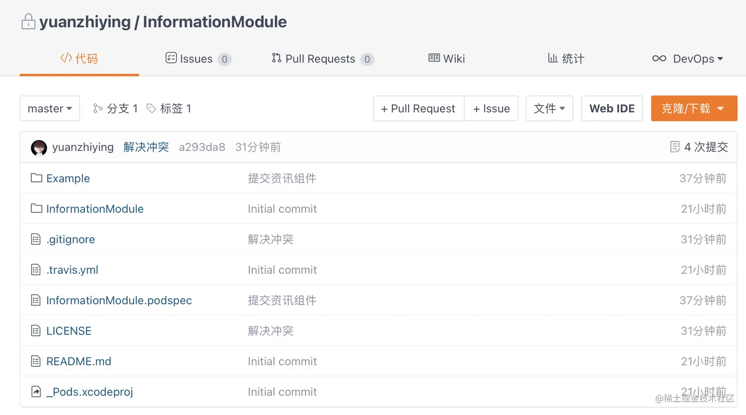Click the Example folder icon
746x415 pixels.
click(x=36, y=178)
